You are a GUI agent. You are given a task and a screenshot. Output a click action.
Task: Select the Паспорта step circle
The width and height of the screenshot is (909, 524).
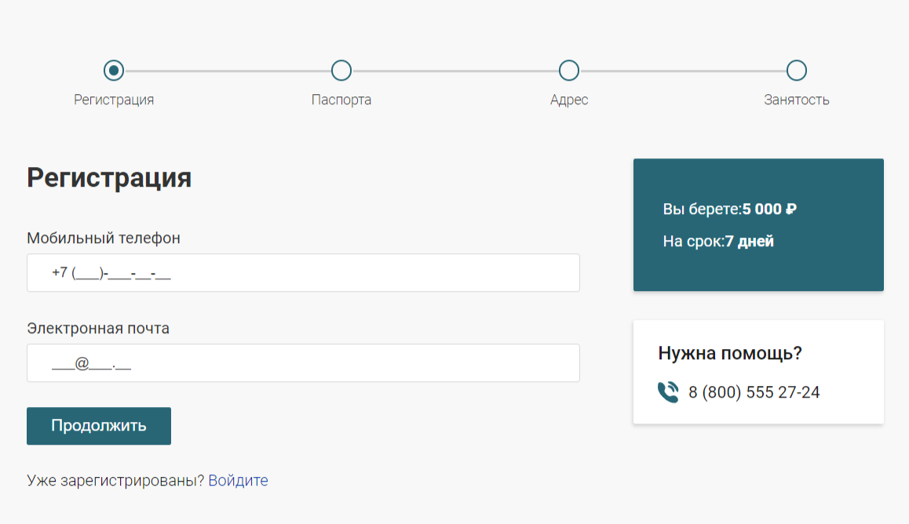click(341, 71)
